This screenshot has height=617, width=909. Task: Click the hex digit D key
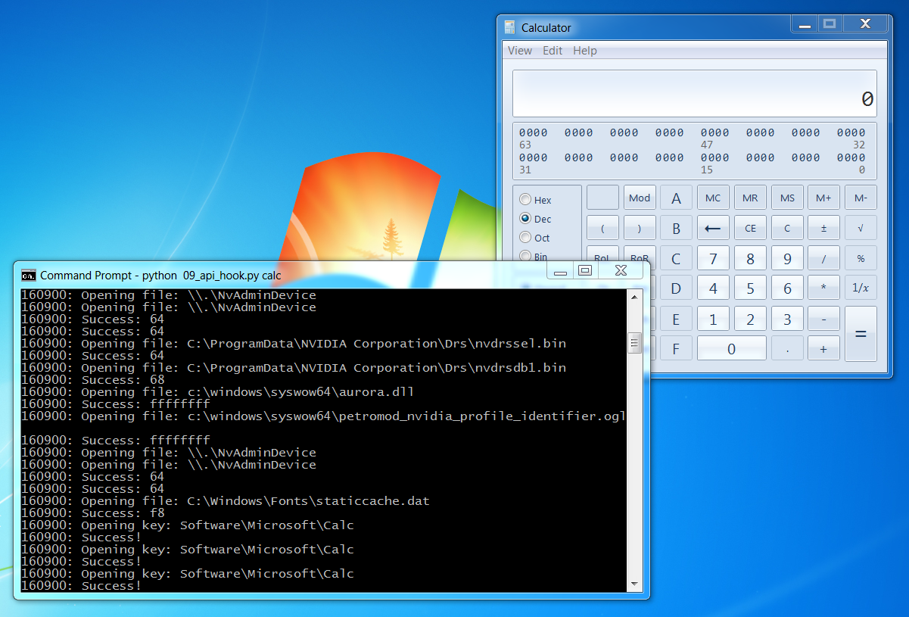[x=677, y=288]
